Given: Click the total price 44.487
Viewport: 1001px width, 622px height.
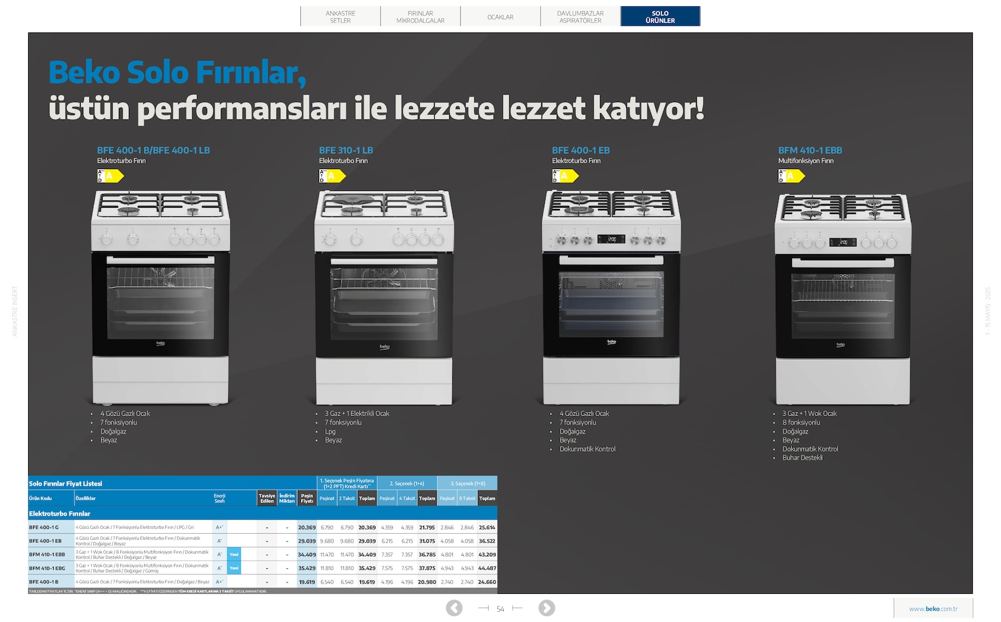Looking at the screenshot, I should click(487, 568).
